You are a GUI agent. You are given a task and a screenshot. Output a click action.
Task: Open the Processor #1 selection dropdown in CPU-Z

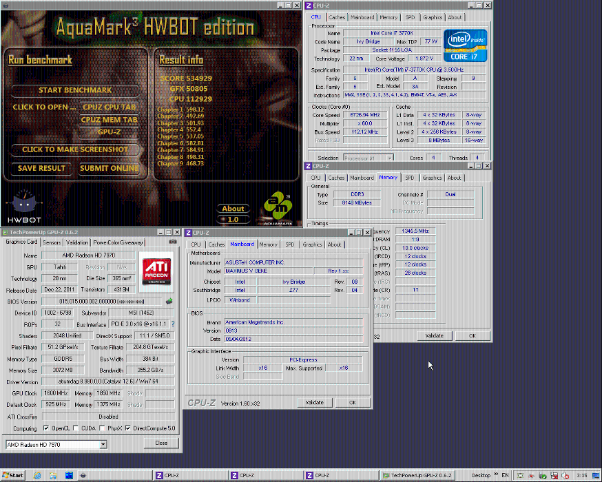[368, 158]
